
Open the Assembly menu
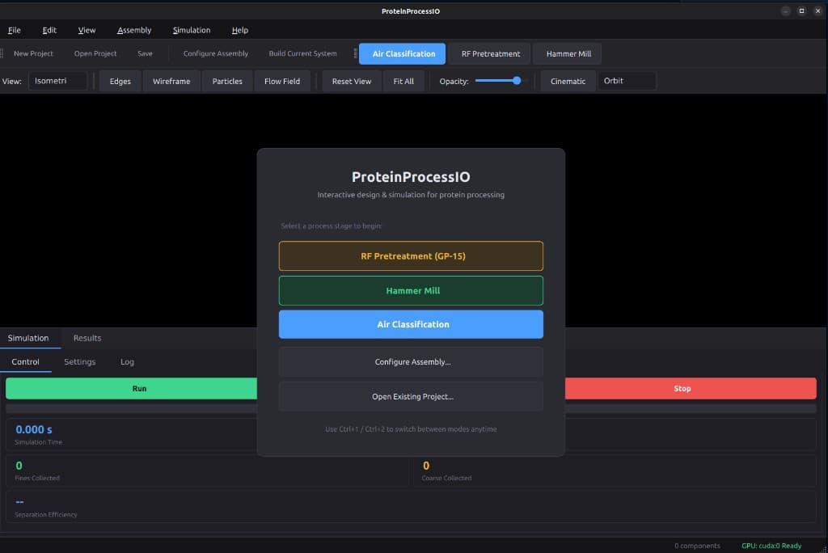134,30
